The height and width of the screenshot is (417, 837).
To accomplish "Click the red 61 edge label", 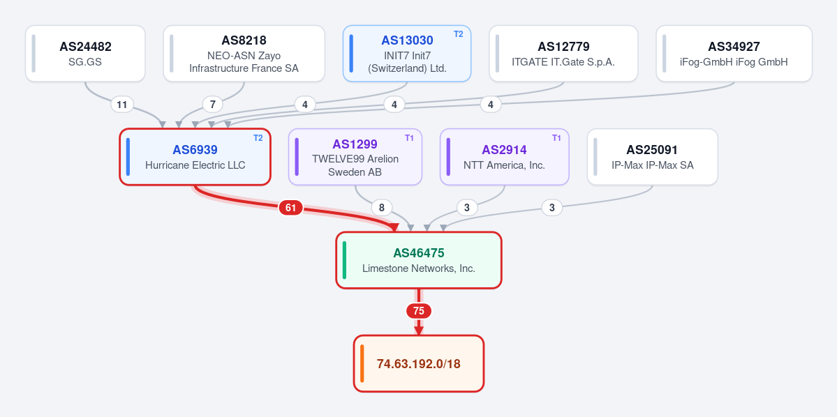I will tap(290, 208).
